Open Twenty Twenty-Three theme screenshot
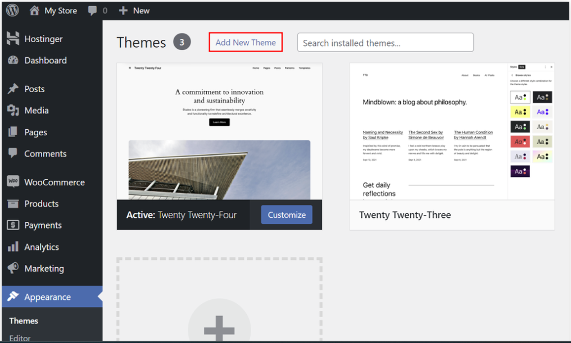Image resolution: width=571 pixels, height=343 pixels. (452, 131)
